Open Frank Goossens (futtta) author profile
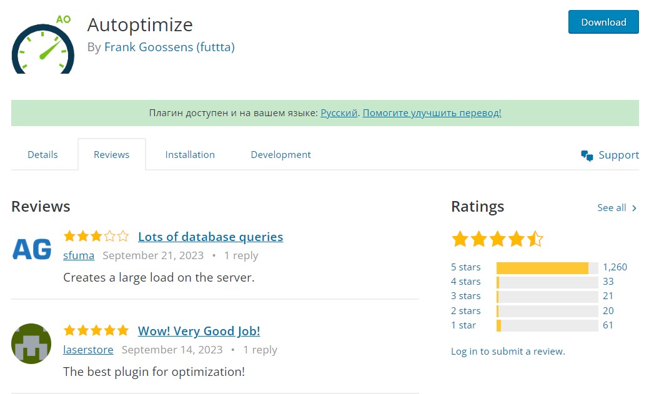 tap(169, 47)
